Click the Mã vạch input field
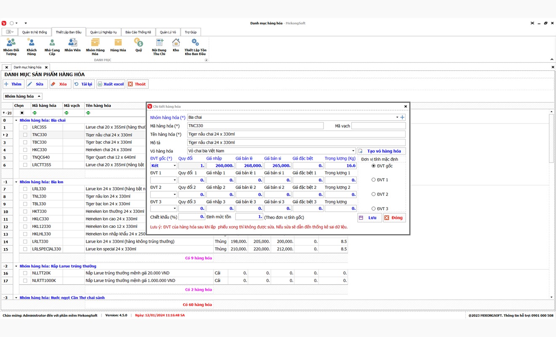 378,126
